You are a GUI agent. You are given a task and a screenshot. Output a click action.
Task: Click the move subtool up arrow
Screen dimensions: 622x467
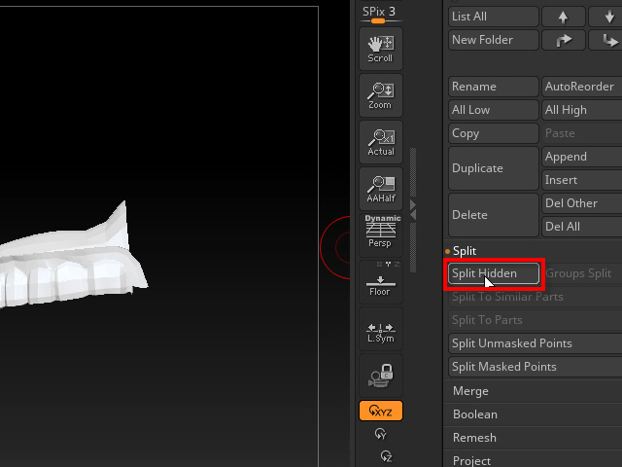click(563, 17)
